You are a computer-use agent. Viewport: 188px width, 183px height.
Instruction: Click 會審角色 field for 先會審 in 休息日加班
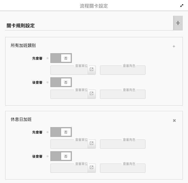click(122, 144)
